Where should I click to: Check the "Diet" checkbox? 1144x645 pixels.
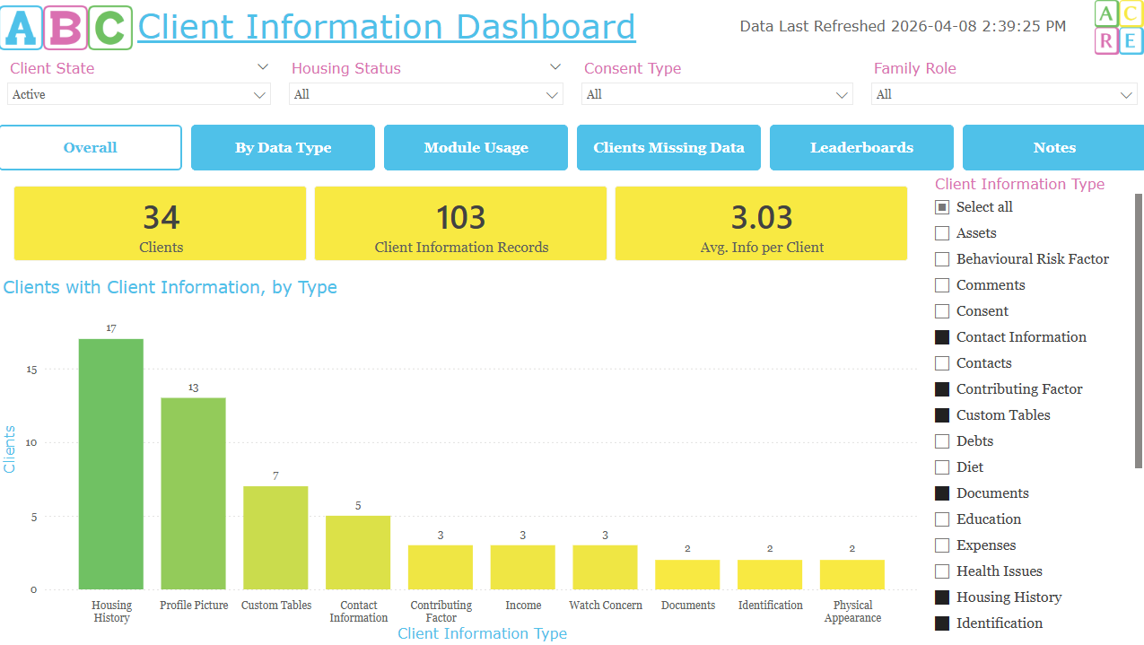[x=942, y=466]
